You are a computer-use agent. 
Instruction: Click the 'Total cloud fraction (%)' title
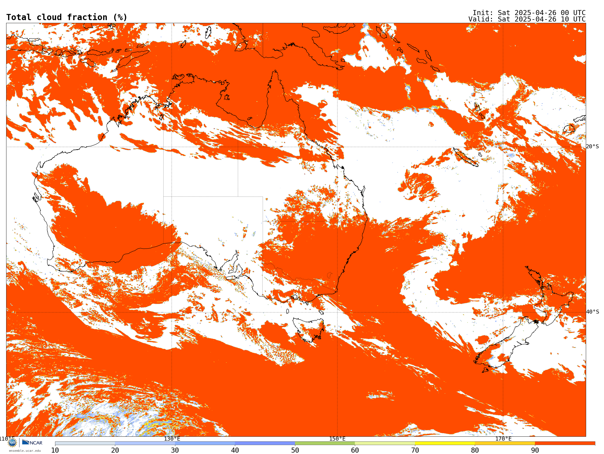(x=67, y=17)
